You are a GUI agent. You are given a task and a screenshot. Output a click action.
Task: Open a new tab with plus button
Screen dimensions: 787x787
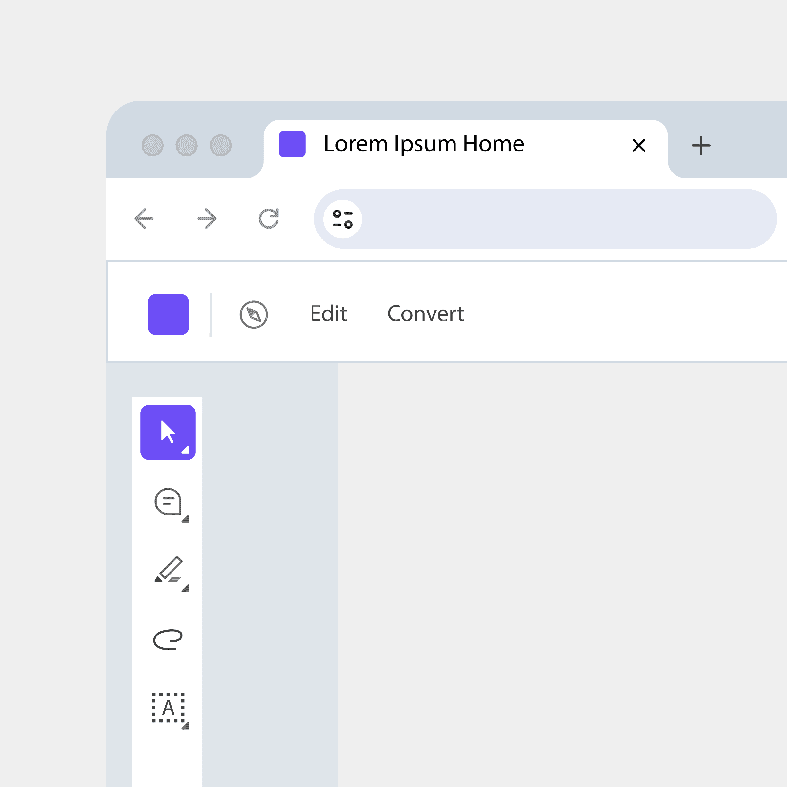click(x=701, y=145)
